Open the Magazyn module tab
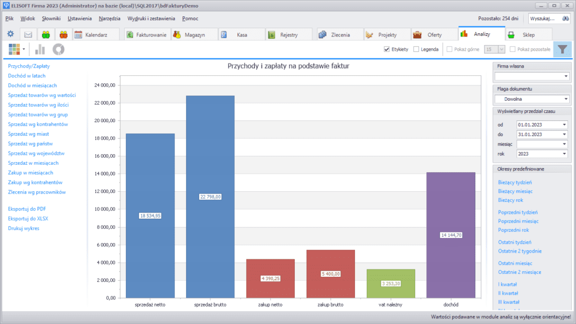This screenshot has width=576, height=324. [x=194, y=34]
